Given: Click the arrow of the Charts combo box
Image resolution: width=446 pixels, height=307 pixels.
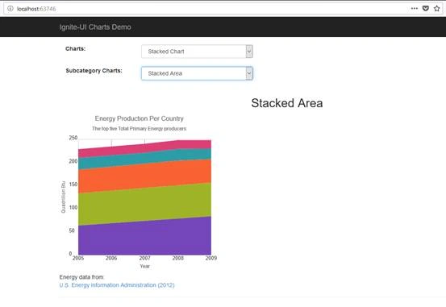Looking at the screenshot, I should coord(249,52).
